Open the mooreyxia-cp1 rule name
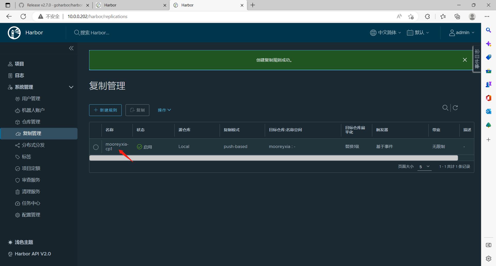 [117, 146]
